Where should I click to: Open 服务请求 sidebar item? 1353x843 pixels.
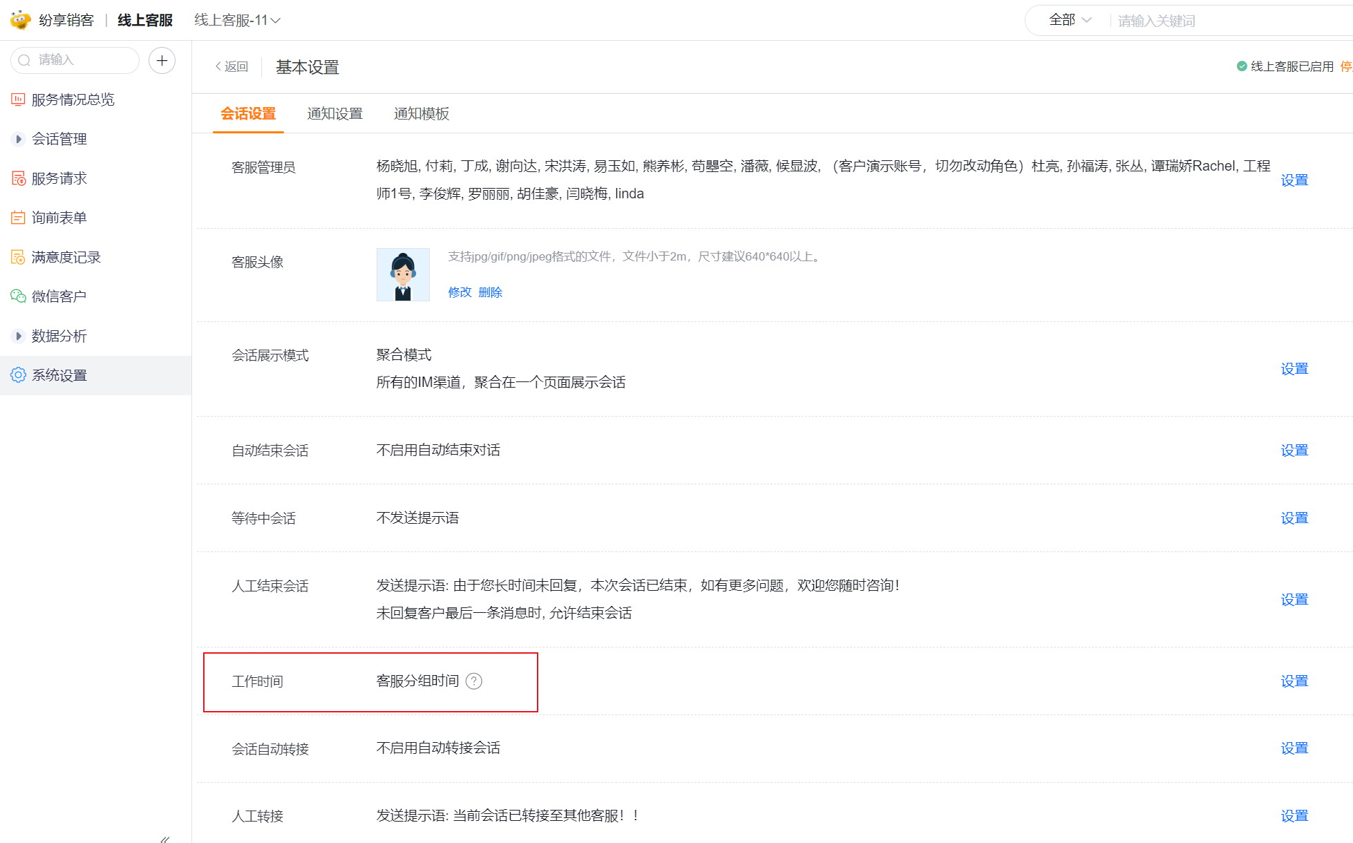coord(59,178)
